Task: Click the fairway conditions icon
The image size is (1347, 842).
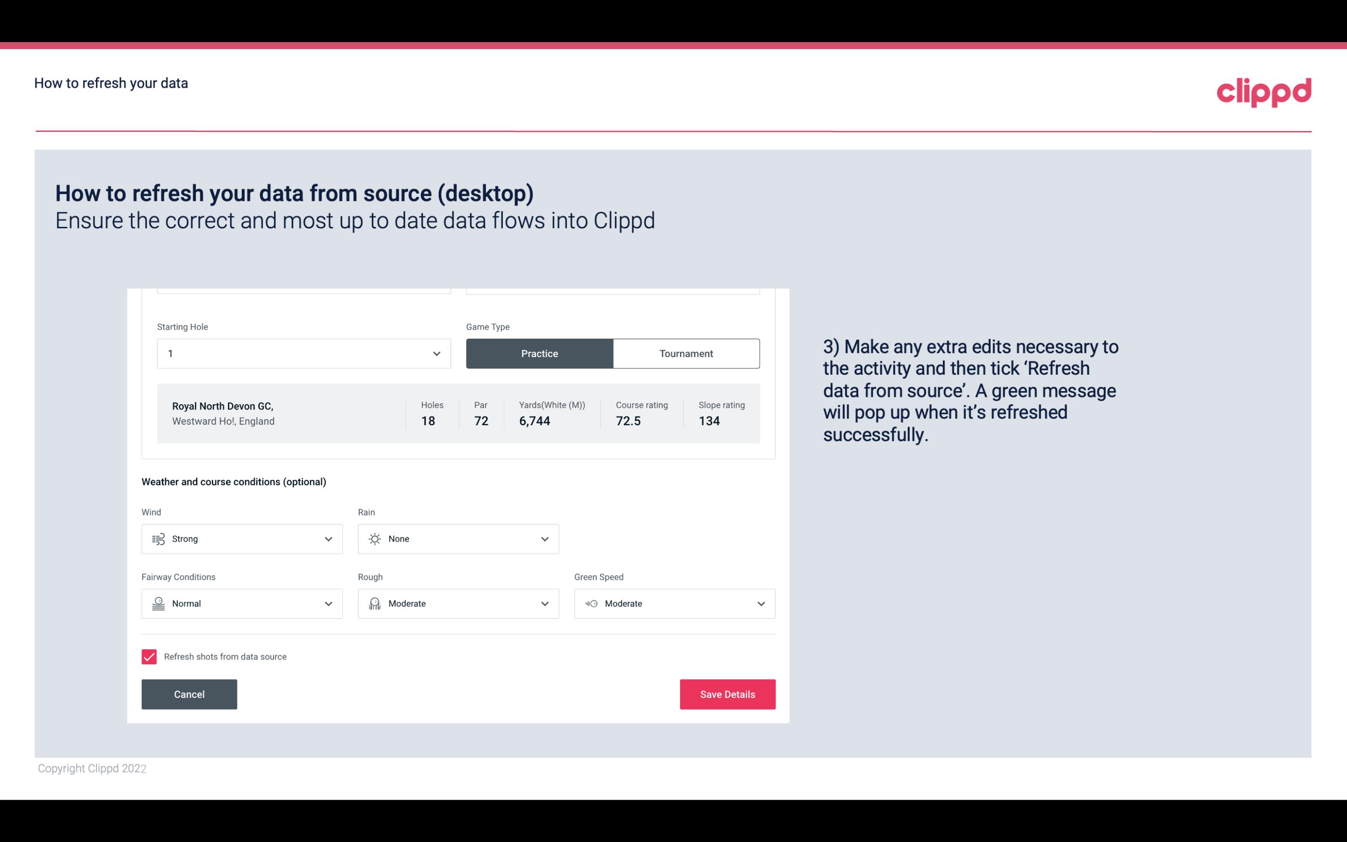Action: pyautogui.click(x=157, y=603)
